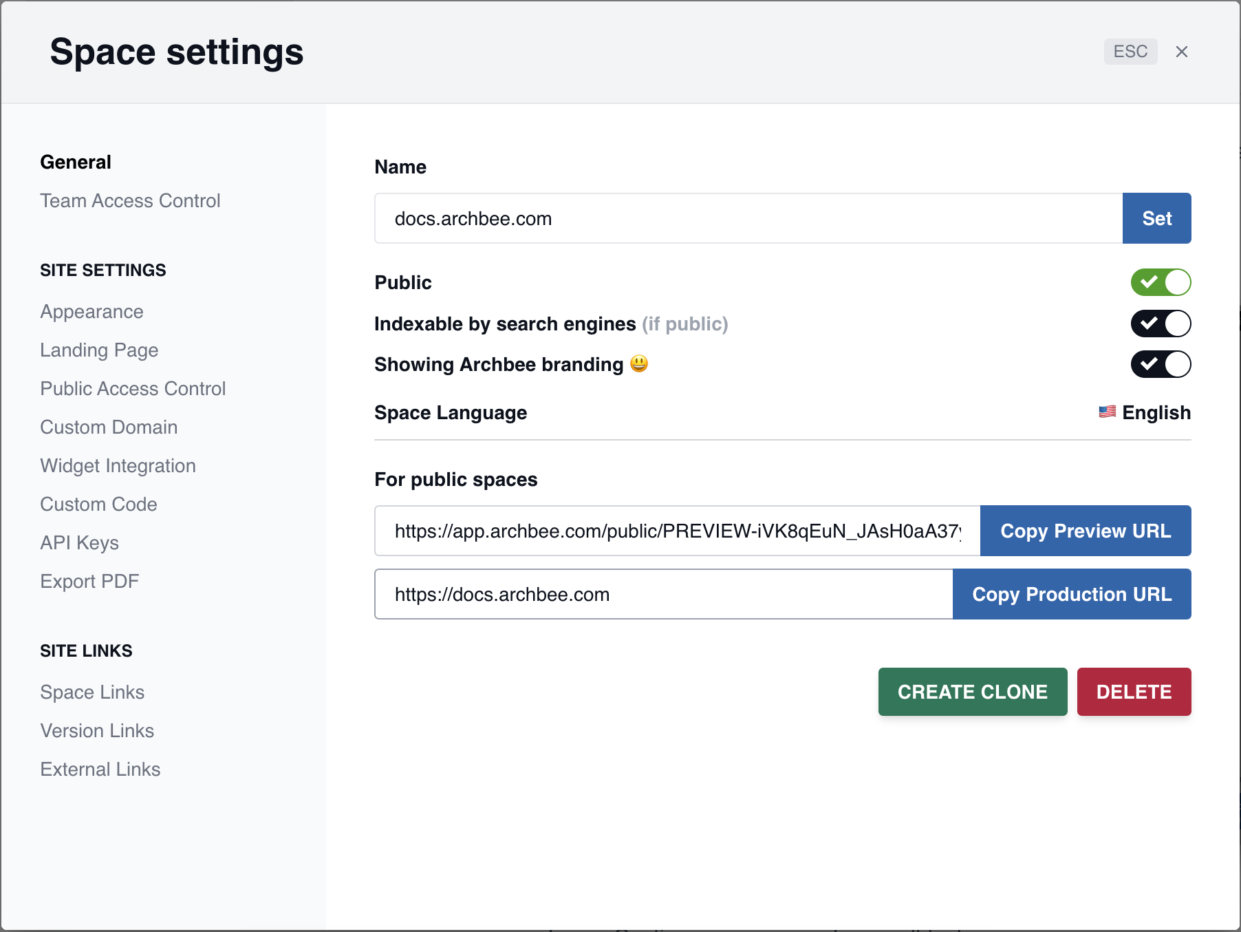This screenshot has width=1241, height=932.
Task: Click the Space settings title
Action: click(x=177, y=52)
